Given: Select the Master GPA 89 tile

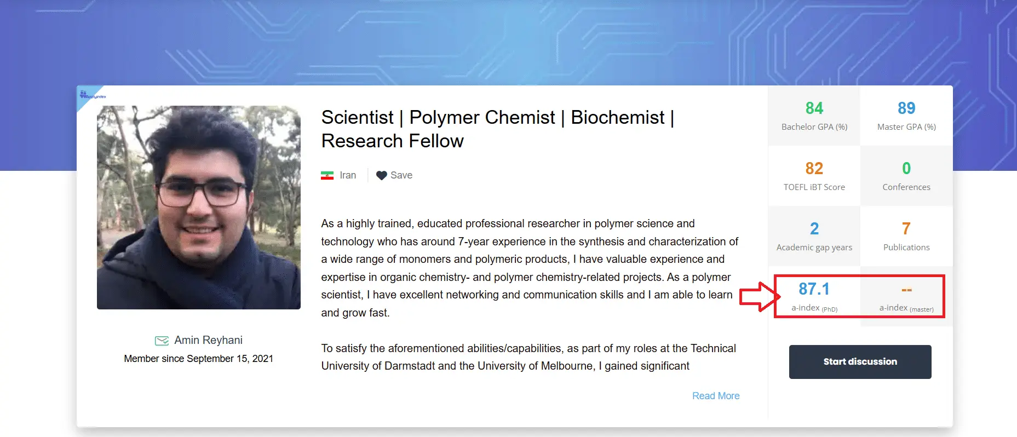Looking at the screenshot, I should point(906,116).
